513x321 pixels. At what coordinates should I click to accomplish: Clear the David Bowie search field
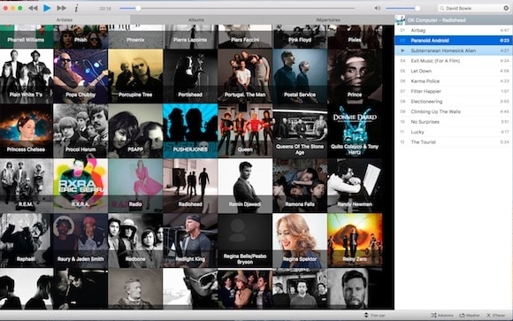pos(506,8)
